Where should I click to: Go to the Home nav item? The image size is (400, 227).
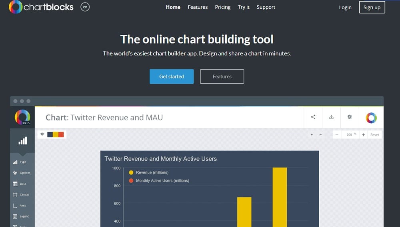tap(173, 7)
